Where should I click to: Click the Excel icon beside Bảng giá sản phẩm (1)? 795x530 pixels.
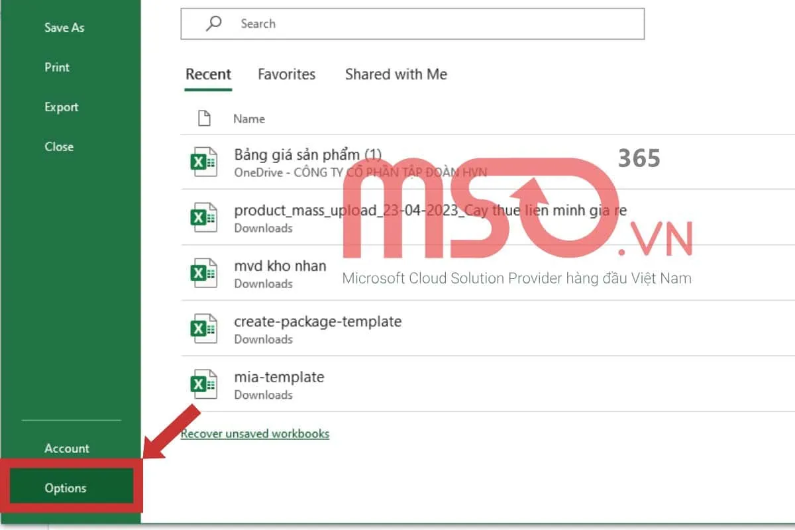203,162
